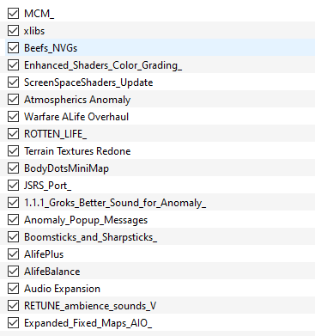Select the Audio Expansion mod name

pyautogui.click(x=62, y=289)
